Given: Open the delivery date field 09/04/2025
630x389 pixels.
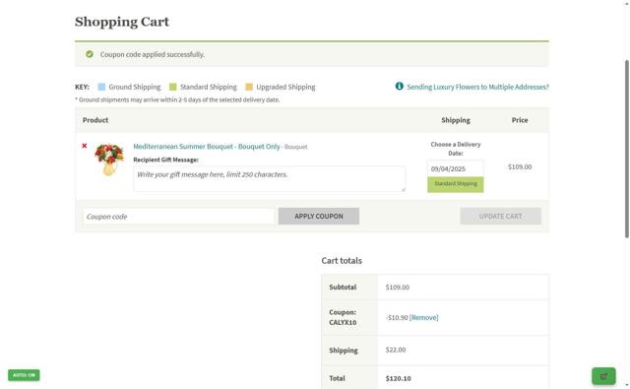Looking at the screenshot, I should pos(455,168).
